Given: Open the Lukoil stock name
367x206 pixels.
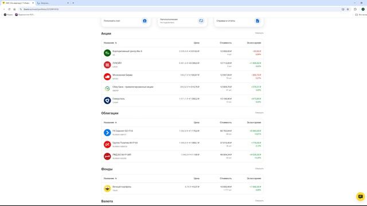Looking at the screenshot, I should 117,63.
